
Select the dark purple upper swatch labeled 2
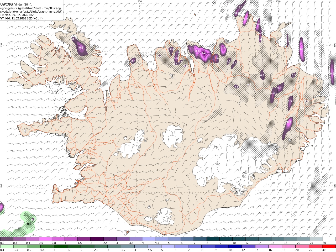point(97,239)
